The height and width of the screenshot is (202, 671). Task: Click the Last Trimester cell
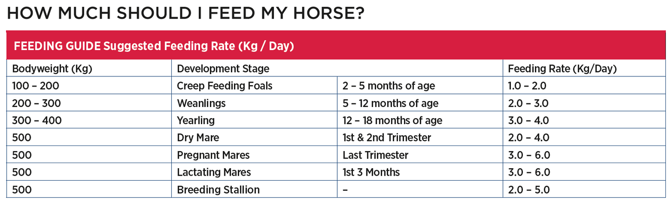376,155
